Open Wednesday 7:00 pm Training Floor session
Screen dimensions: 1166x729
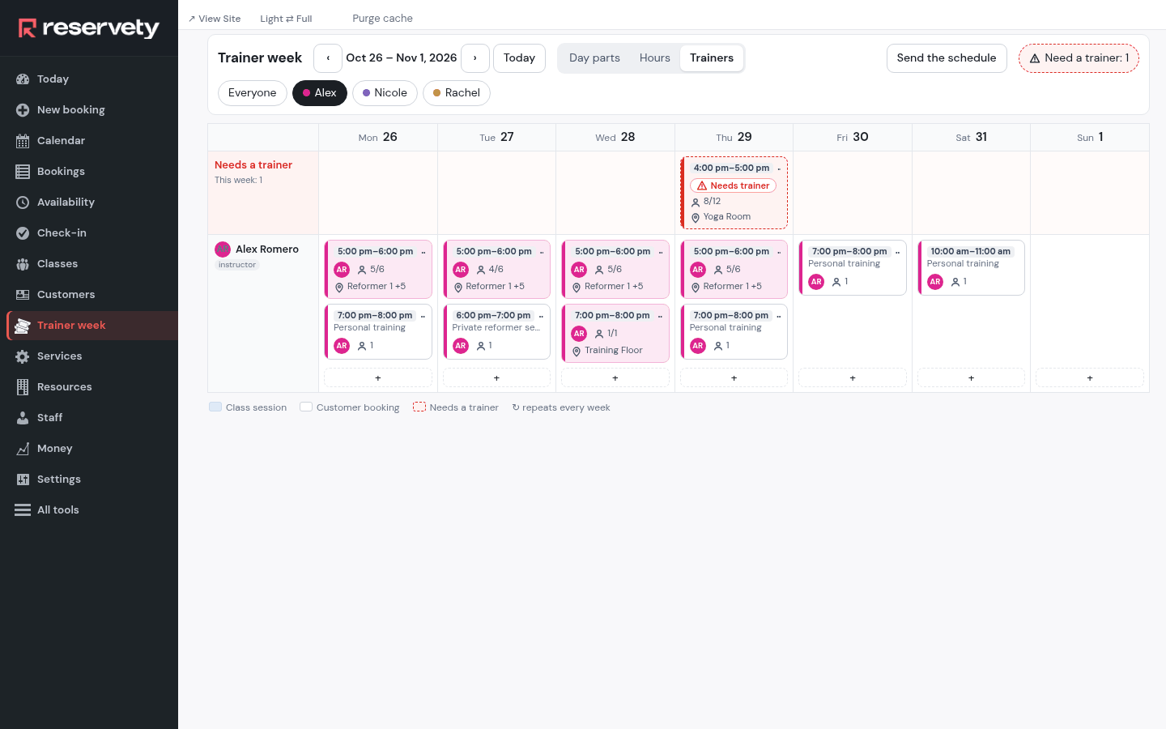pyautogui.click(x=615, y=334)
